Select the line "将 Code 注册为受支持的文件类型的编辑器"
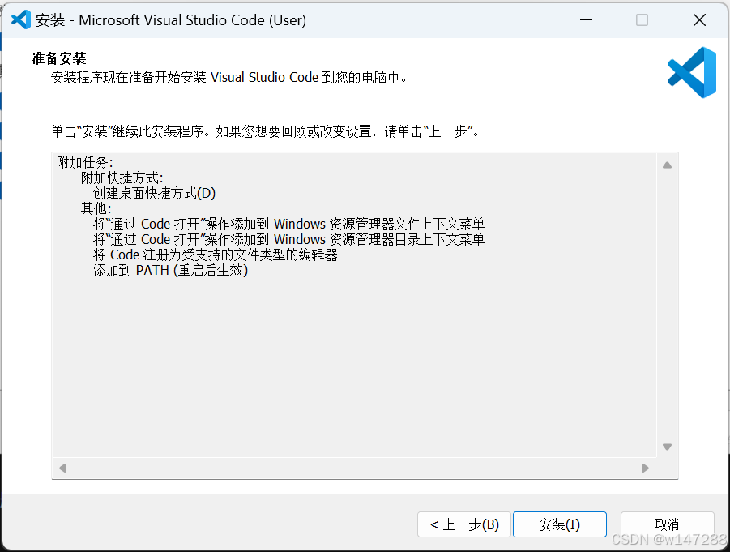730x552 pixels. click(215, 255)
